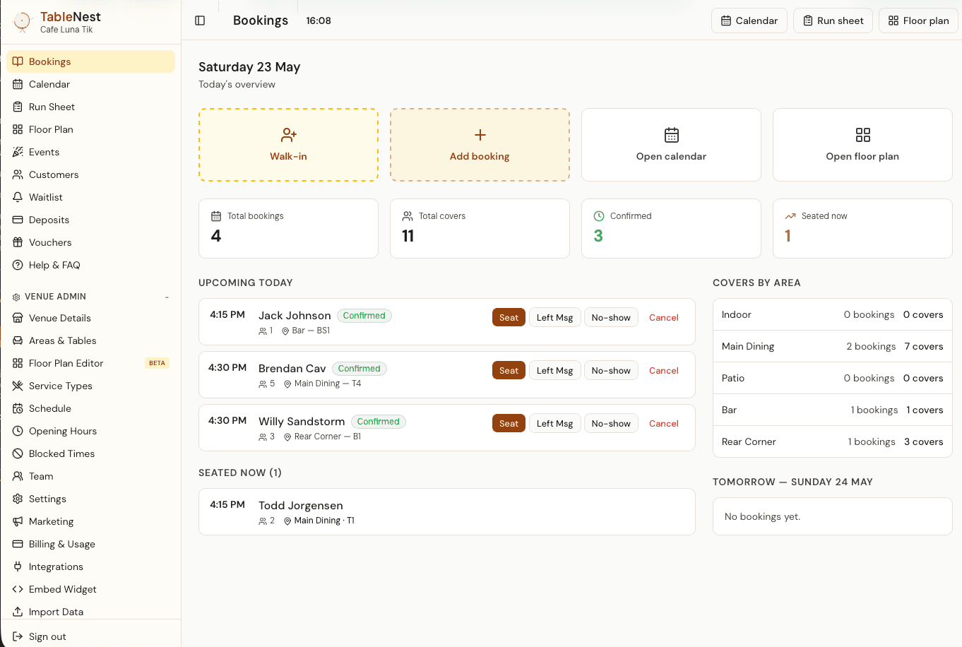Click the Floor Plan Editor grid icon

coord(18,363)
